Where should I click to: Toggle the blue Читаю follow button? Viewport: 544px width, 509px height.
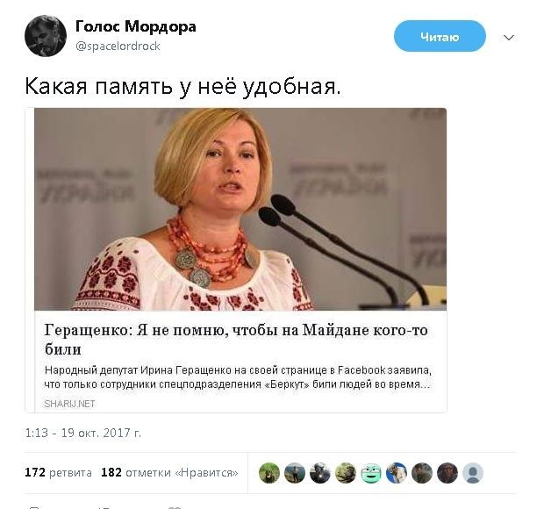tap(440, 37)
